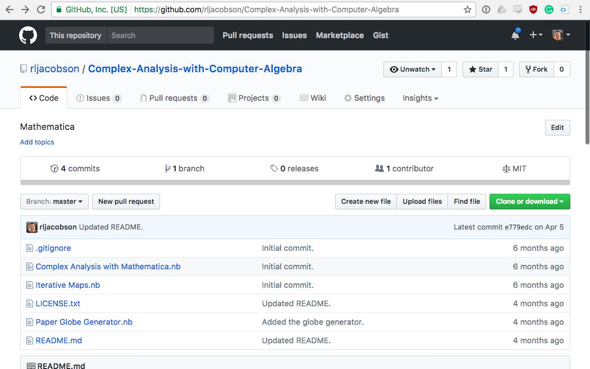
Task: Click Find file button
Action: 467,202
